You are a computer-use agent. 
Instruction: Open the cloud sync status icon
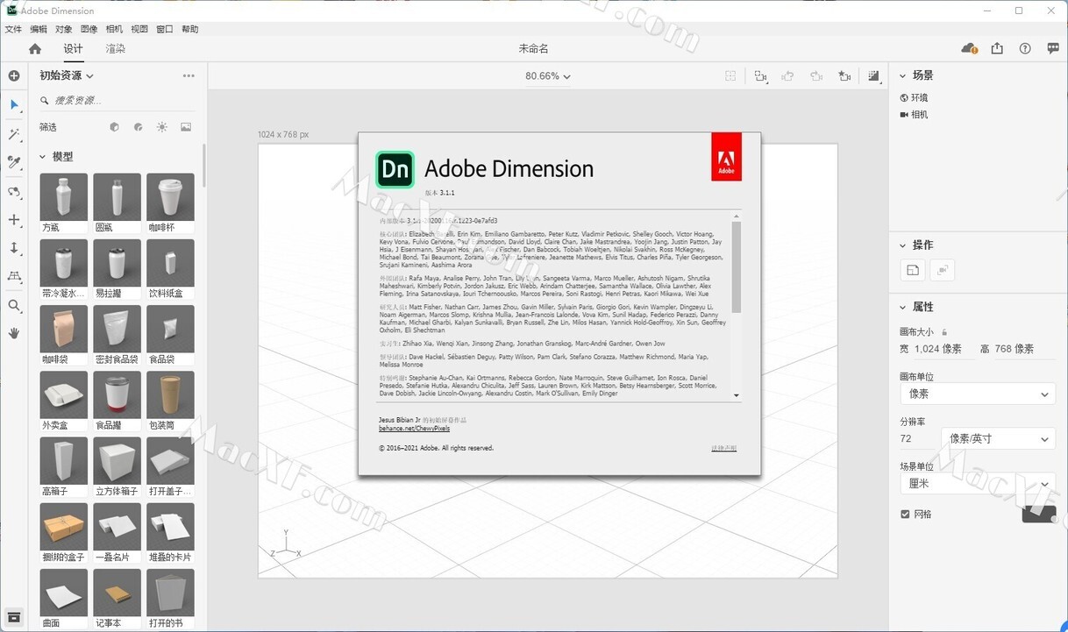click(x=969, y=49)
